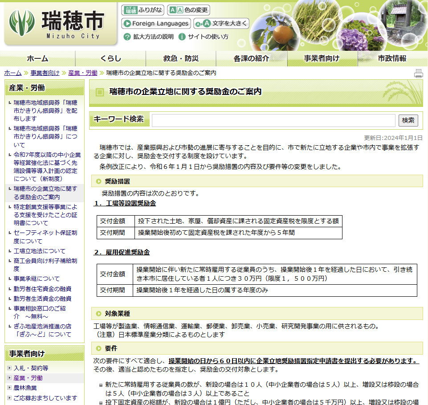Open the 入札・契約等 category link

[31, 368]
